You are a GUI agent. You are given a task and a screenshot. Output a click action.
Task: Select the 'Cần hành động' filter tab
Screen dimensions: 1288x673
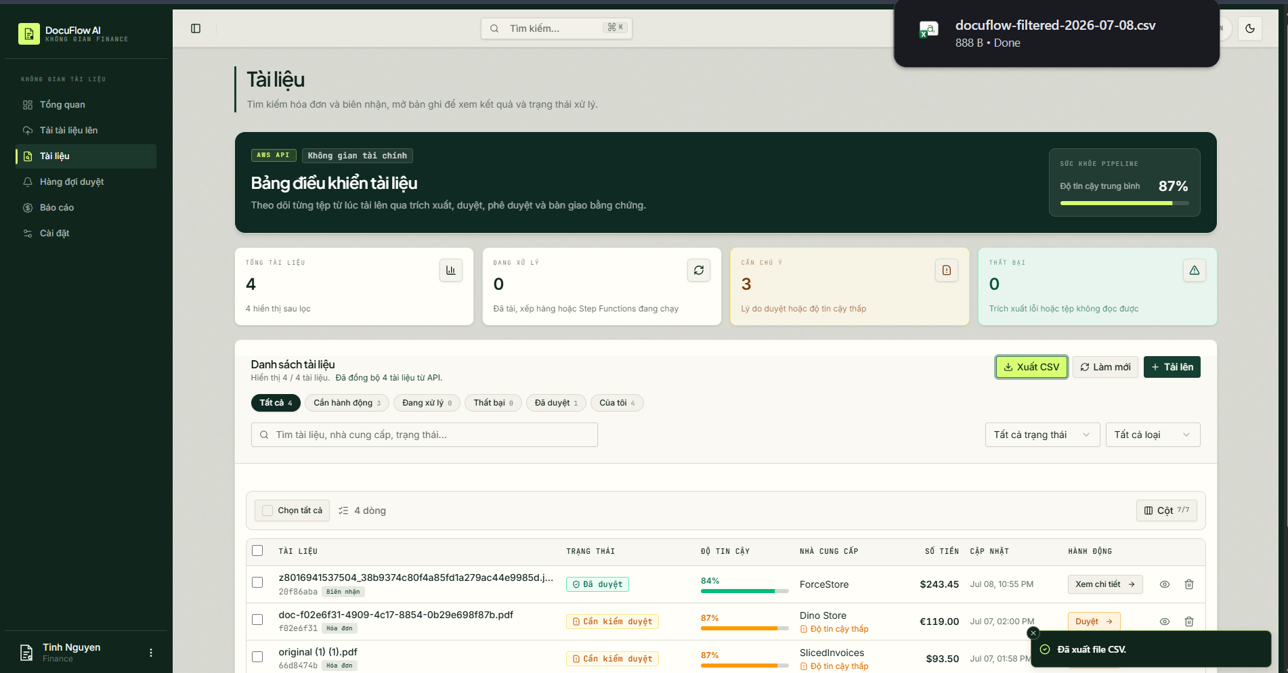(x=347, y=403)
